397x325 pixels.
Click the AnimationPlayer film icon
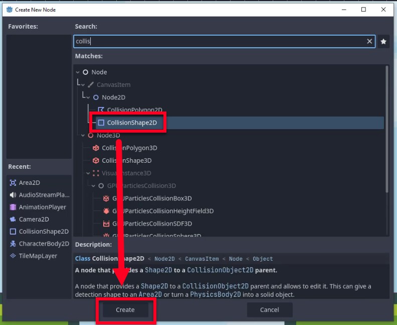point(13,207)
